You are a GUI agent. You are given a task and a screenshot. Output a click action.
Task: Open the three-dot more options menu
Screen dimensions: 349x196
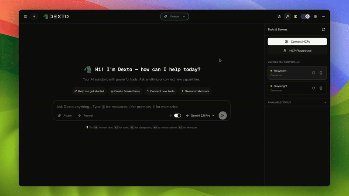(324, 17)
